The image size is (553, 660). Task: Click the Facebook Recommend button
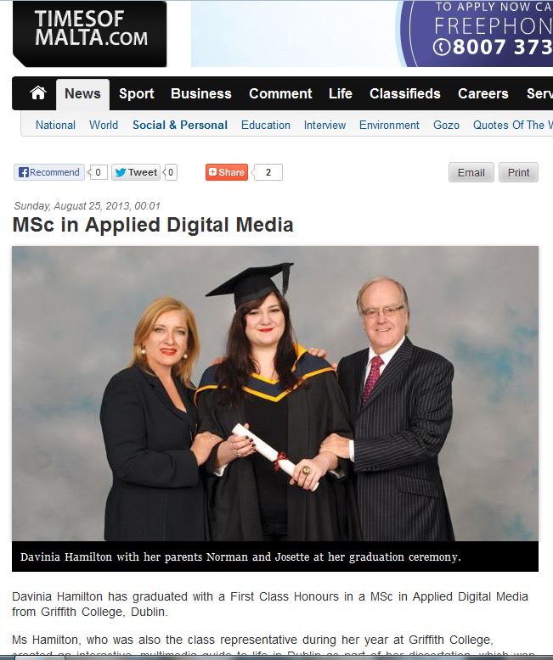click(49, 172)
